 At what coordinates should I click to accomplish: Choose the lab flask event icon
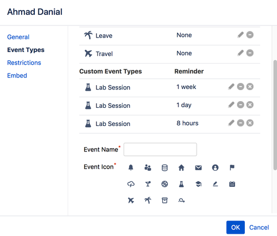181,184
